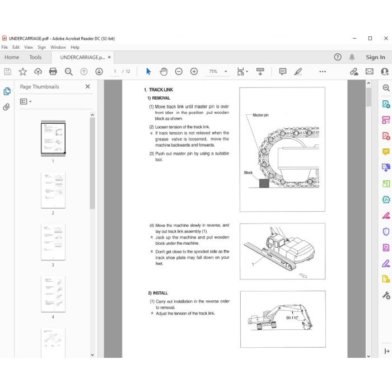Go to next page arrow
This screenshot has height=392, width=392.
pos(99,72)
